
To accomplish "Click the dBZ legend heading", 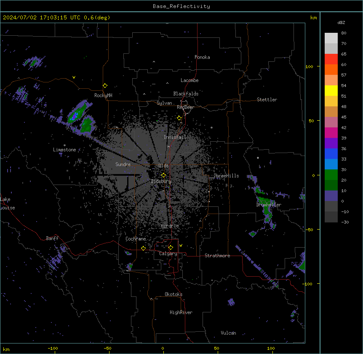I will 341,23.
